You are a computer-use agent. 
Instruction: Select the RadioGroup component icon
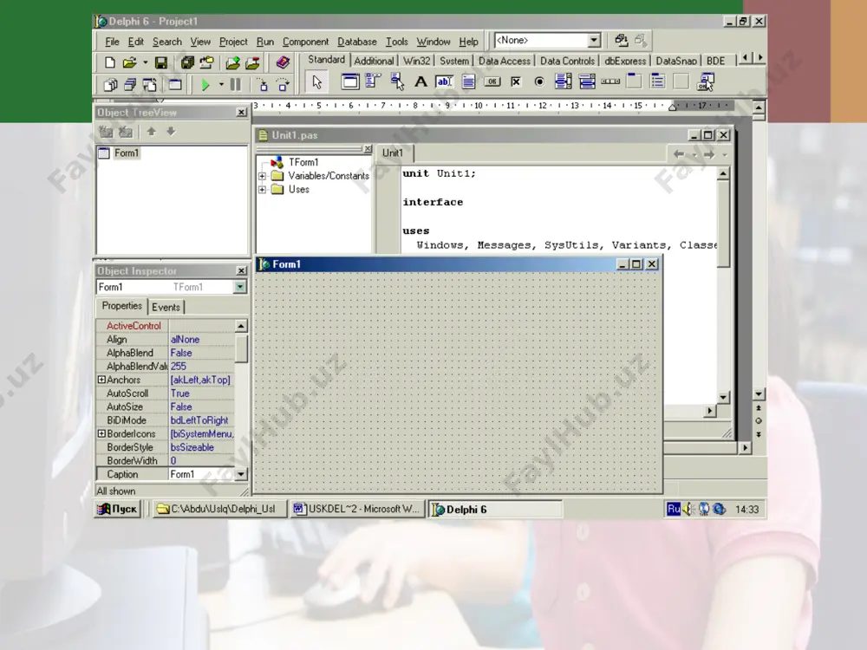point(658,81)
